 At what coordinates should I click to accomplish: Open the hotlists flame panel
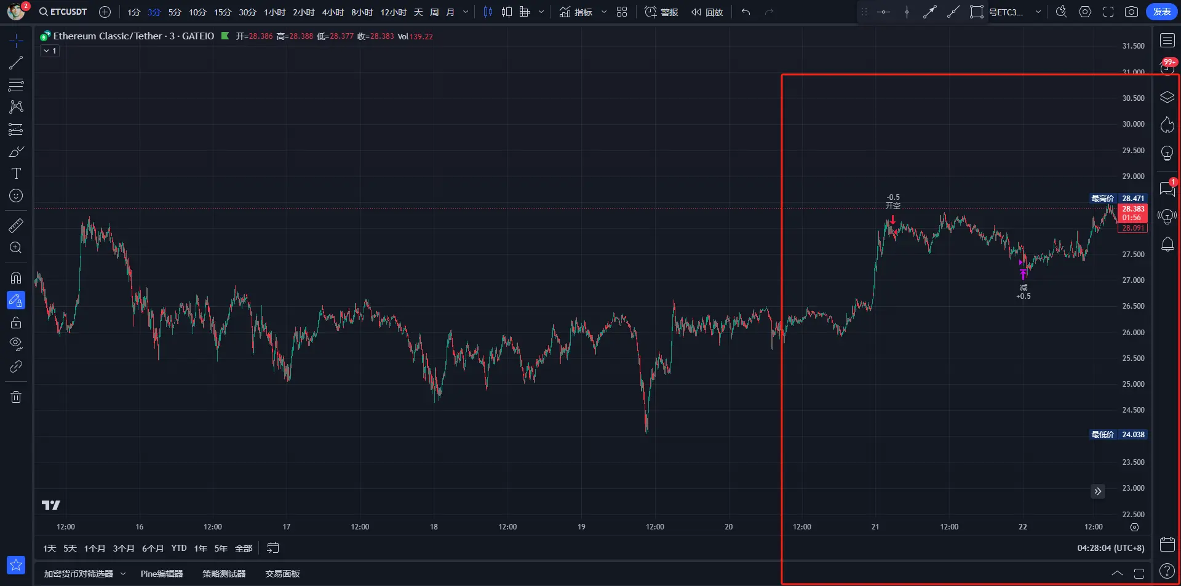[x=1167, y=125]
